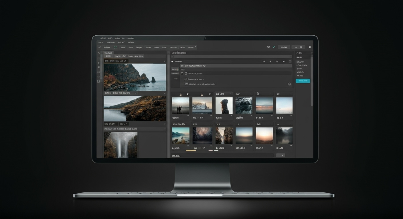The height and width of the screenshot is (219, 403).
Task: Click the teal highlighted button in the right panel
Action: click(303, 81)
